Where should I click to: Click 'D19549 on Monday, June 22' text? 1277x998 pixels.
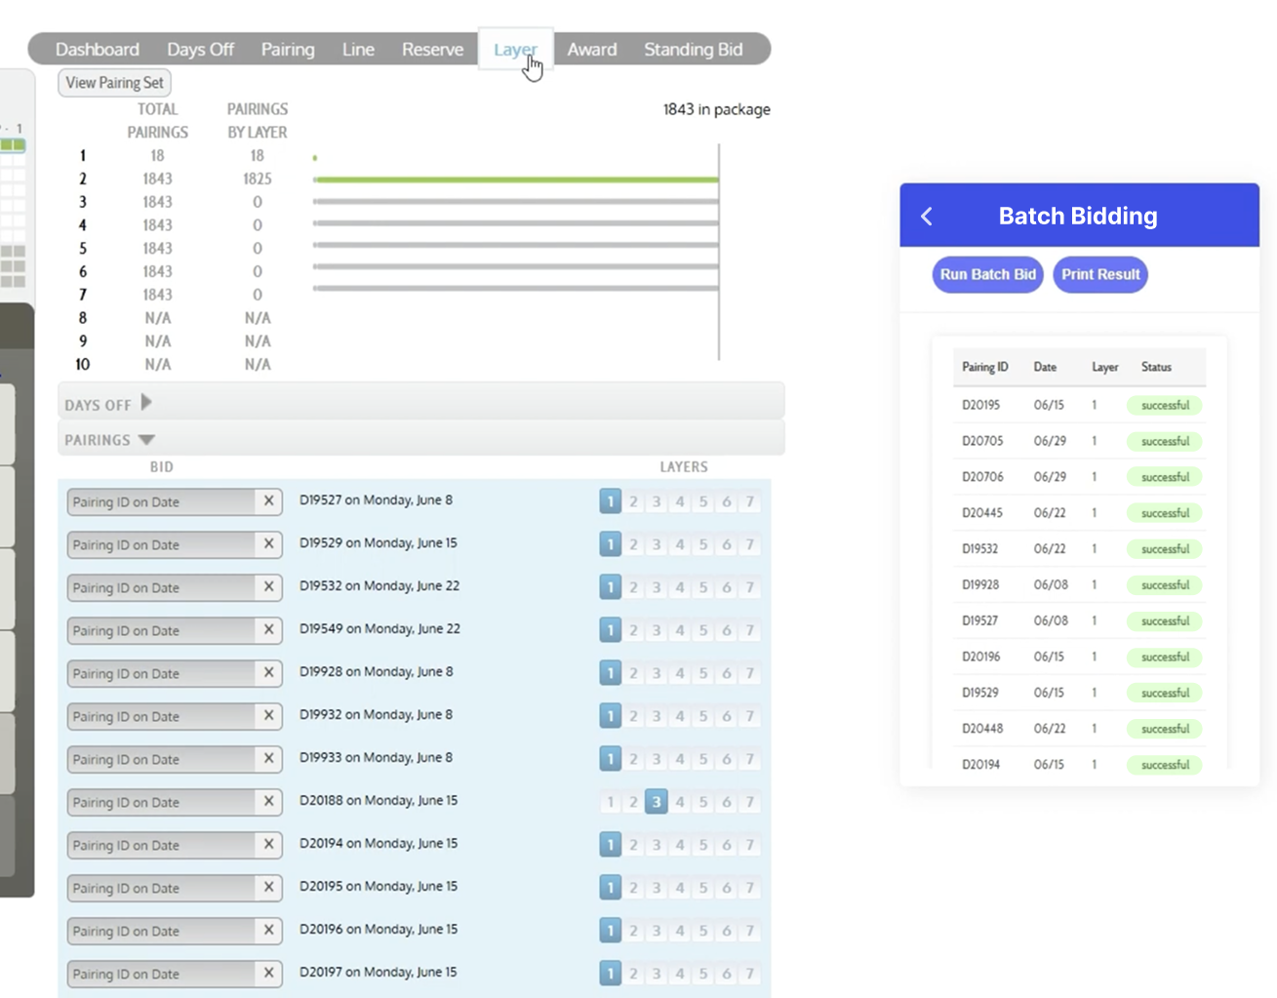(379, 628)
